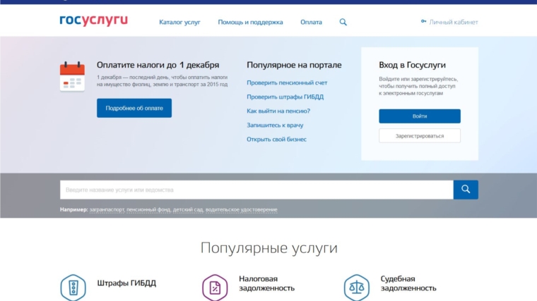Open Судебная задолженность scales icon

[x=357, y=288]
